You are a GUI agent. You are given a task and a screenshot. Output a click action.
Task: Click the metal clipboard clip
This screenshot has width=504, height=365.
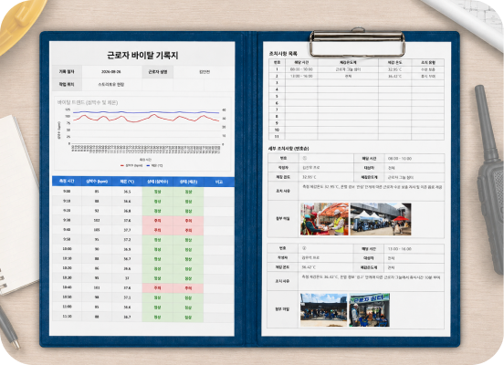[x=357, y=42]
